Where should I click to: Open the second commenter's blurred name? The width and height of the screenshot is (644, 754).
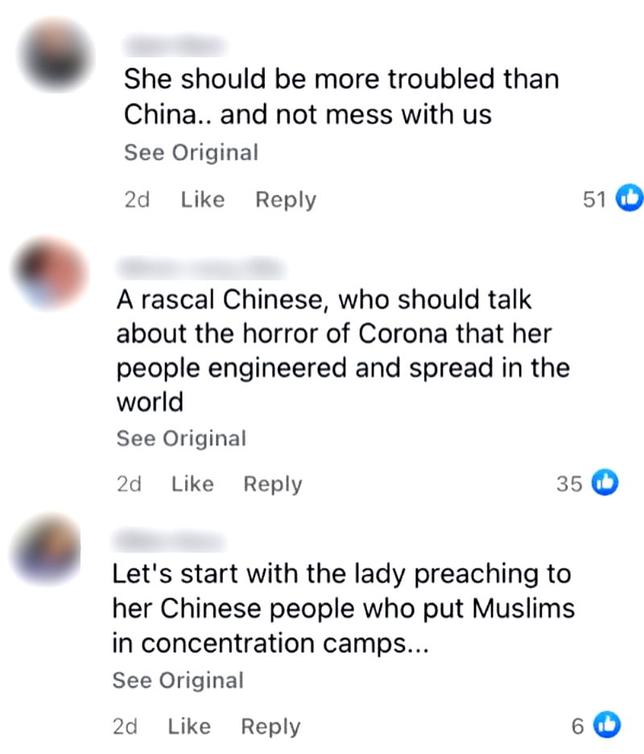tap(201, 267)
